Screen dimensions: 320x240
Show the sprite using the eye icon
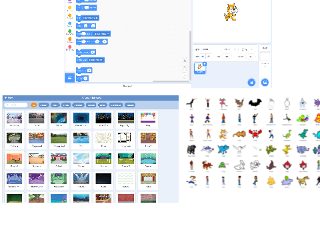coord(203,57)
